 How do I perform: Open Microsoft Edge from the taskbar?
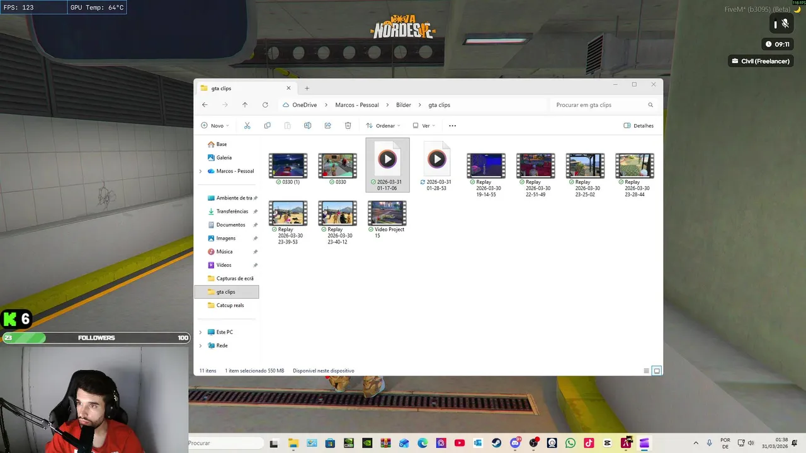[x=423, y=443]
